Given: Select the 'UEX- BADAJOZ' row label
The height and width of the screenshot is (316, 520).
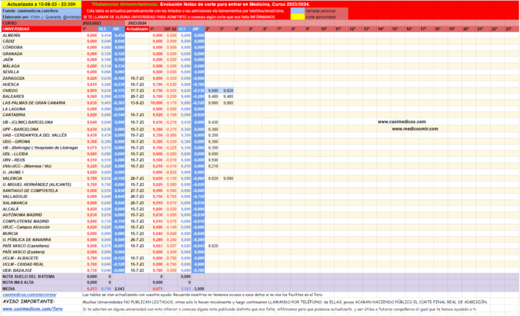Looking at the screenshot, I should [17, 270].
